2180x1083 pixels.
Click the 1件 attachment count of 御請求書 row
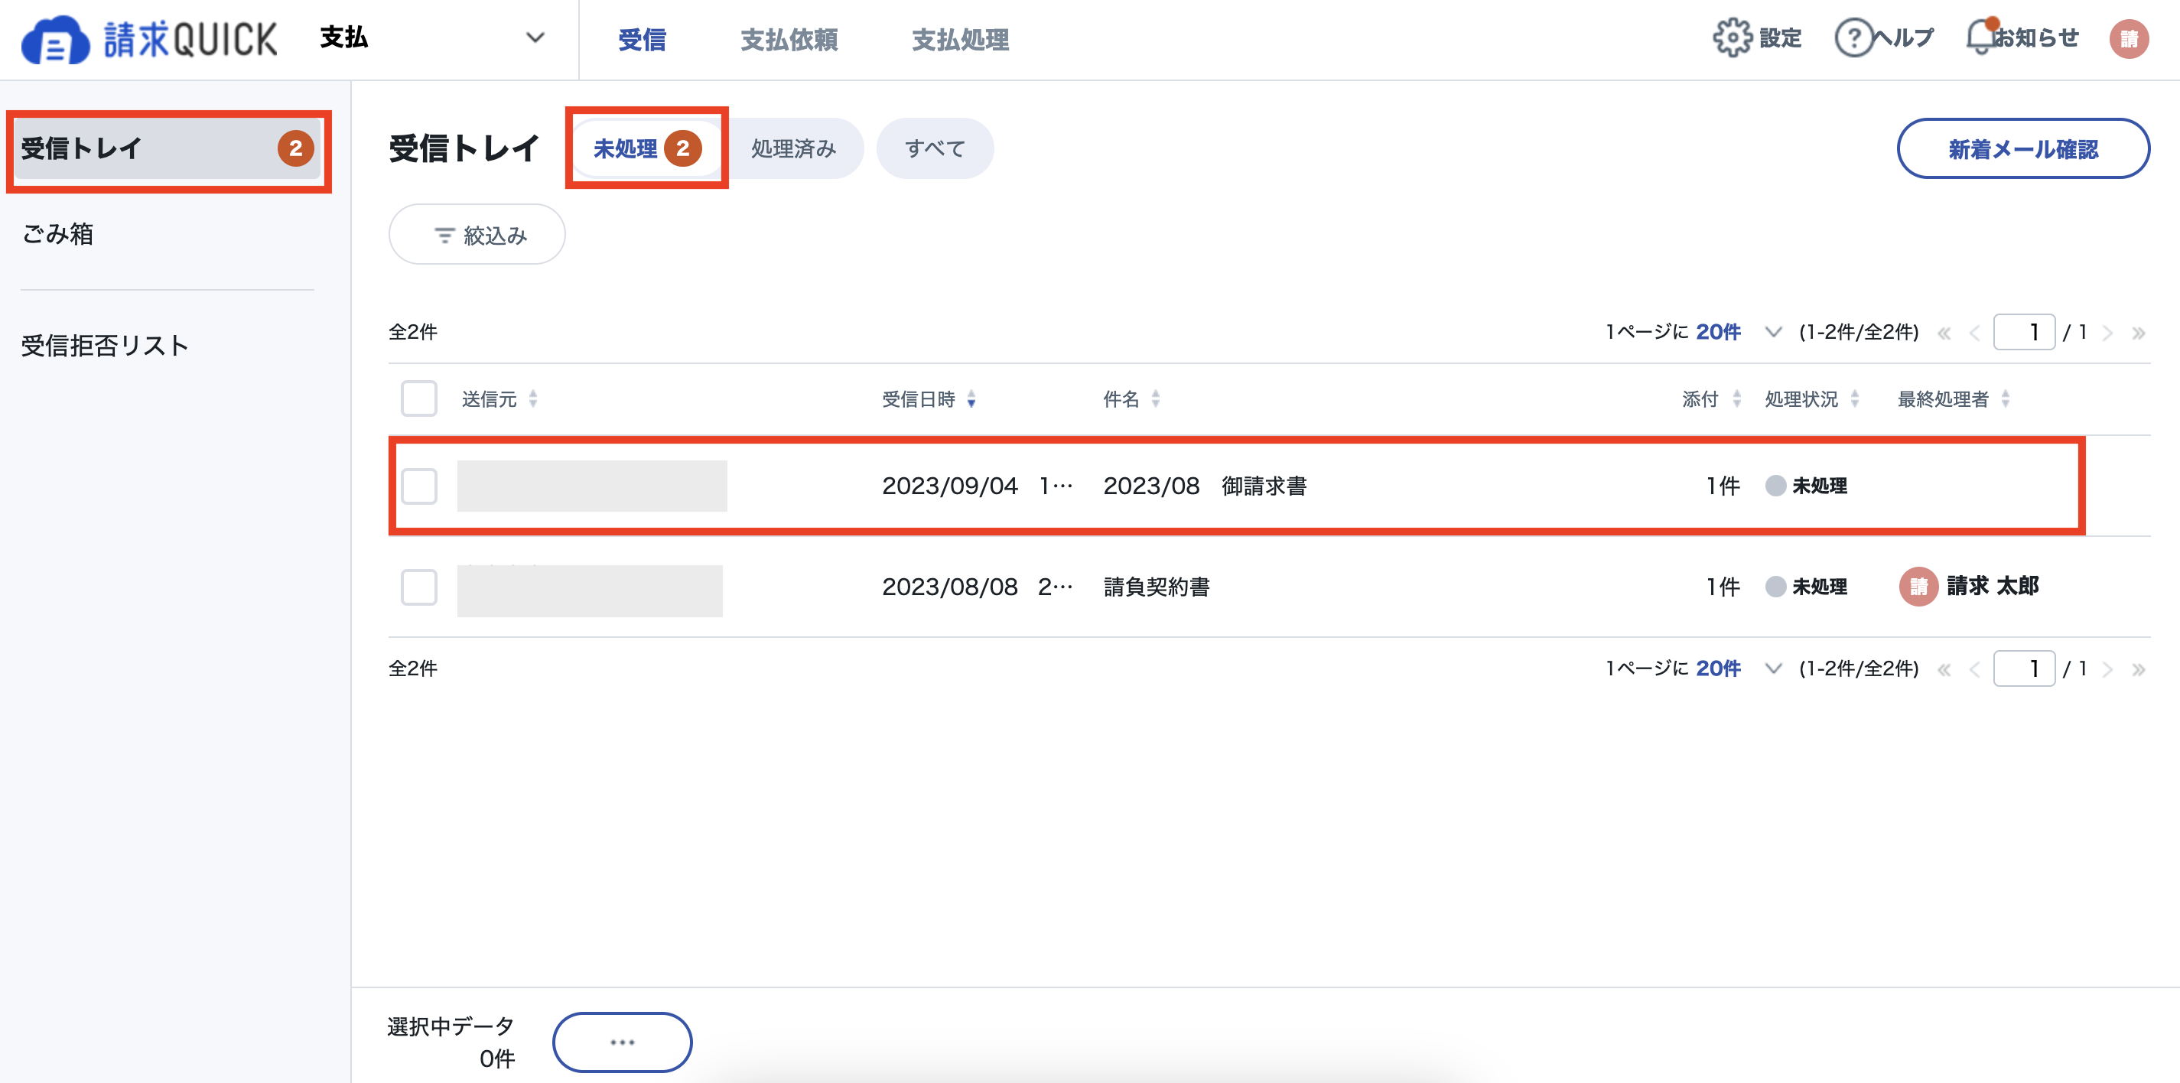point(1722,486)
